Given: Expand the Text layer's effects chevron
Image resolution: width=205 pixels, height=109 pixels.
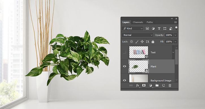Looking at the screenshot, I should tap(173, 52).
